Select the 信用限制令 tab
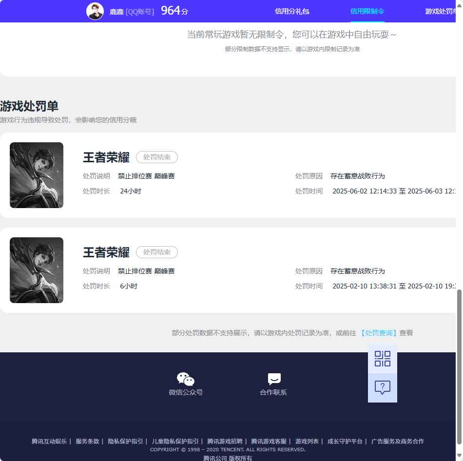Image resolution: width=463 pixels, height=461 pixels. 367,11
